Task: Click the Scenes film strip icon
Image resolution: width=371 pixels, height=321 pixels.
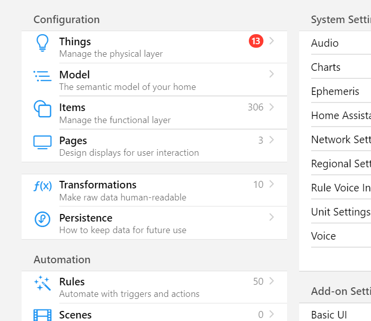Action: [x=42, y=315]
